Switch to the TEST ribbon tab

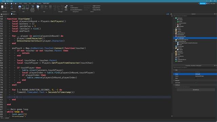[x=30, y=3]
